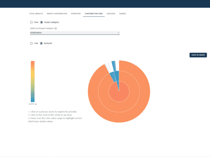The height and width of the screenshot is (157, 210).
Task: Choose the Tree view radio button
Action: click(x=31, y=43)
